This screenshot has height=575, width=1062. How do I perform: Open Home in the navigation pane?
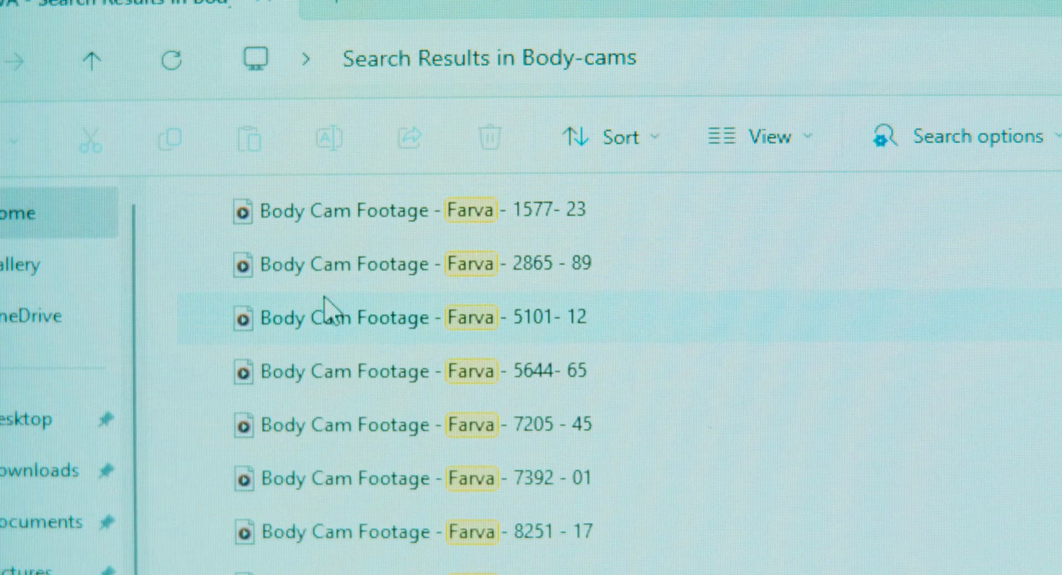point(58,213)
